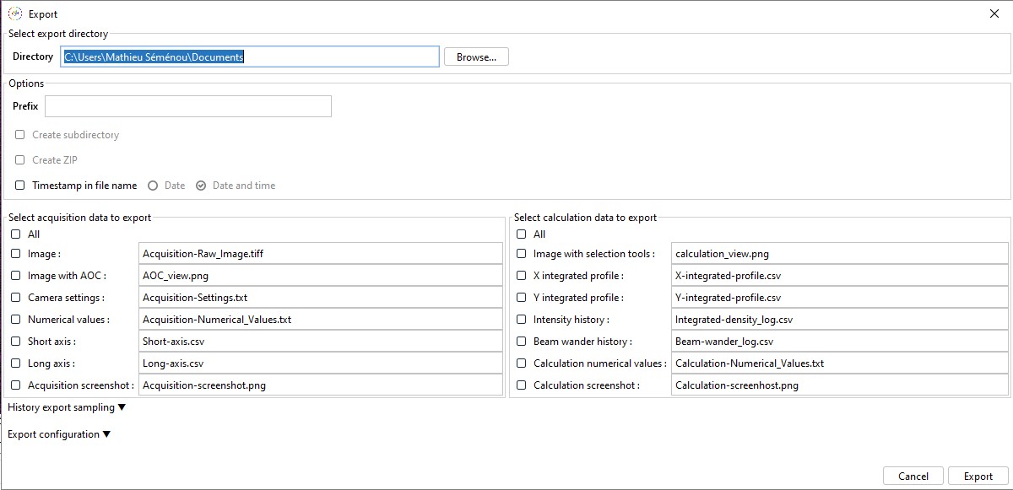This screenshot has height=490, width=1013.
Task: Select the Date and time radio button
Action: 201,186
